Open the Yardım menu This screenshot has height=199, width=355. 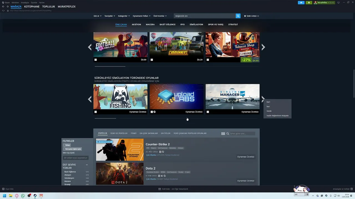click(x=42, y=2)
